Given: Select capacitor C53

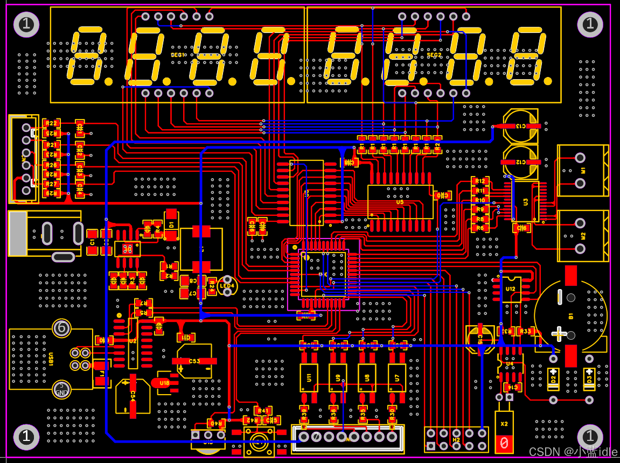Looking at the screenshot, I should click(194, 361).
